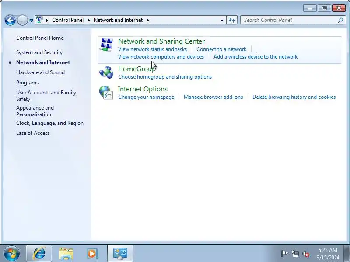Click the disabled Forward arrow button

click(22, 20)
